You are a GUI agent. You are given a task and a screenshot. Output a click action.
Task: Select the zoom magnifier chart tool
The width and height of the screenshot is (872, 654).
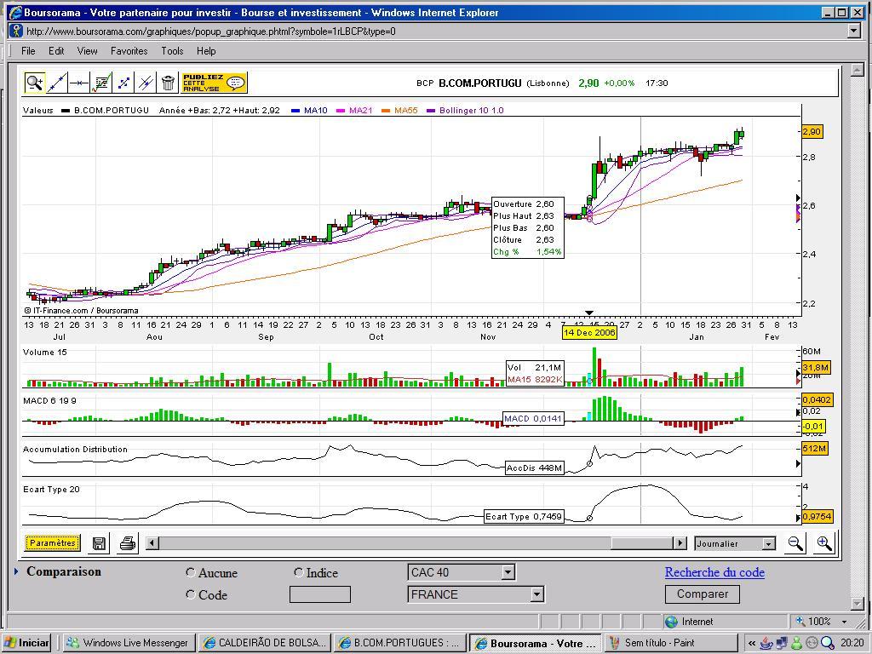(x=34, y=83)
